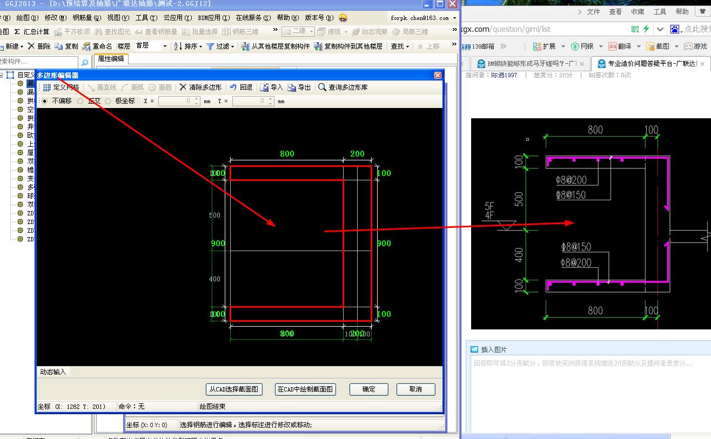Viewport: 711px width, 439px height.
Task: Click the 导出 export icon
Action: click(x=292, y=87)
